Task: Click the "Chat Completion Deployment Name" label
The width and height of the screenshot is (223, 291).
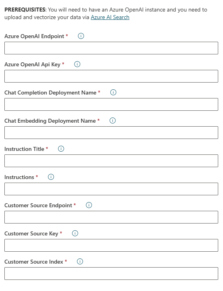Action: coord(51,93)
